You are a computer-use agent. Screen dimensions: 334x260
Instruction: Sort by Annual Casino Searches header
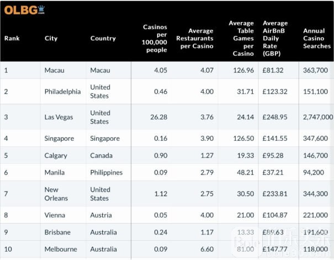(x=317, y=39)
